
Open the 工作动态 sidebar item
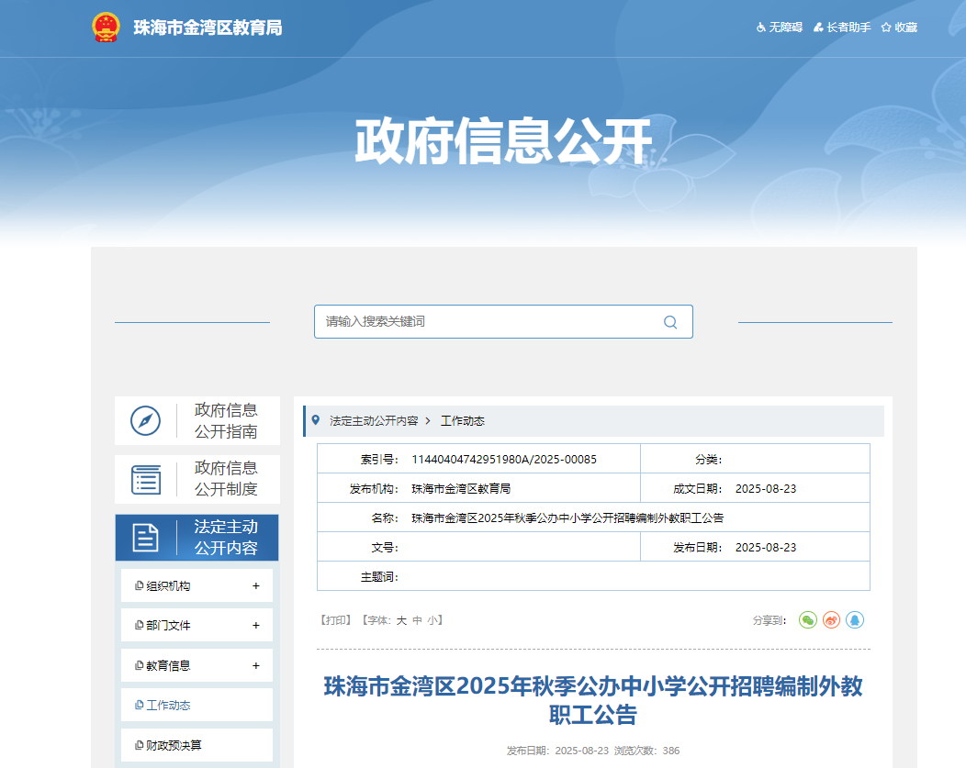click(x=197, y=706)
